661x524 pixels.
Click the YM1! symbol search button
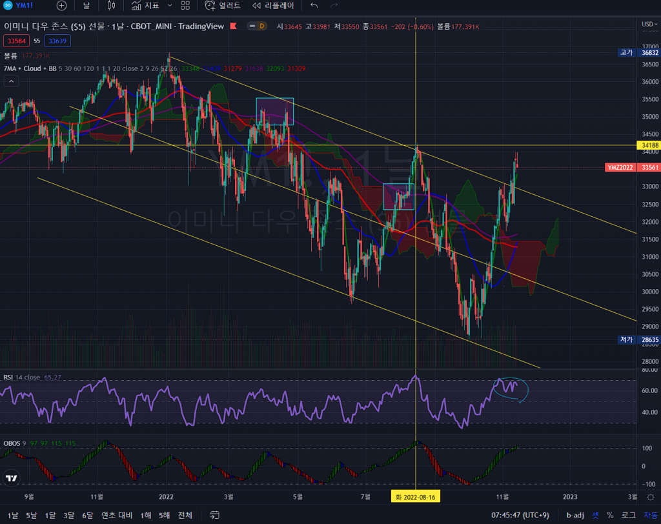(x=23, y=6)
